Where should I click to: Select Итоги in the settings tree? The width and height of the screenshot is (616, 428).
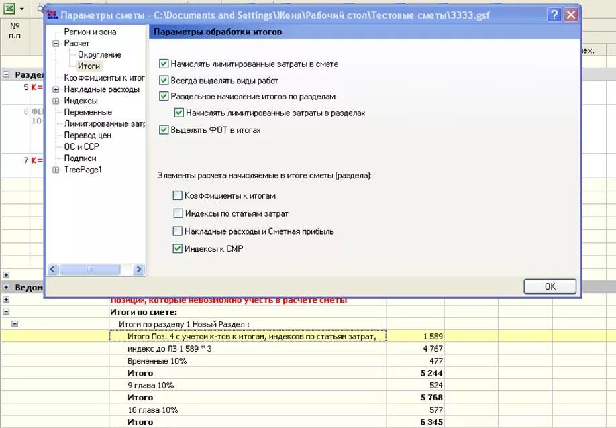89,66
